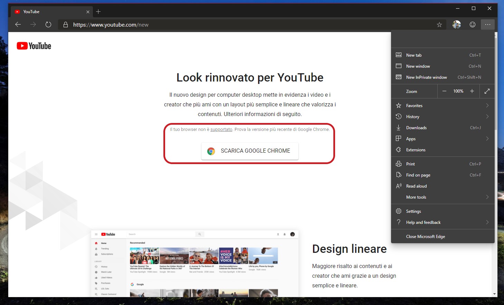Click the 'Look rinnovato per YouTube' heading

coord(250,78)
